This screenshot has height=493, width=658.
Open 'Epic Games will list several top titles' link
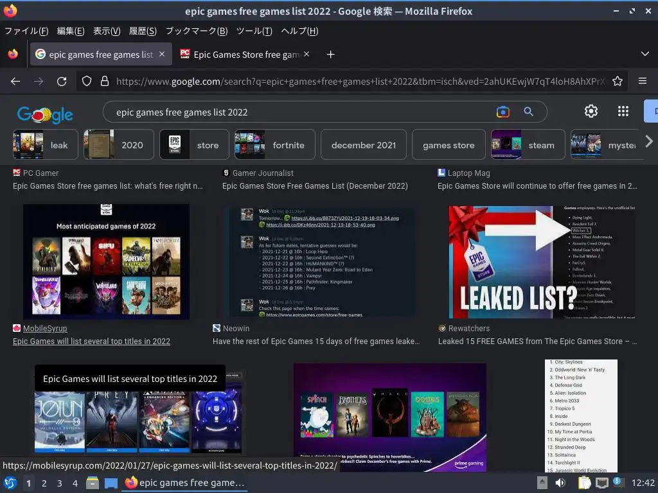[91, 342]
